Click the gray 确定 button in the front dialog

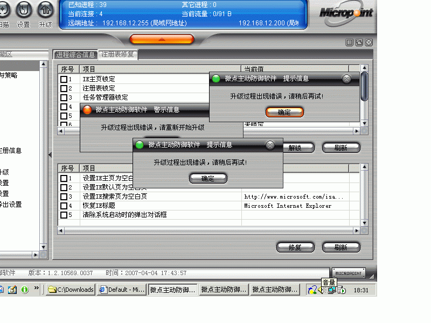click(208, 178)
